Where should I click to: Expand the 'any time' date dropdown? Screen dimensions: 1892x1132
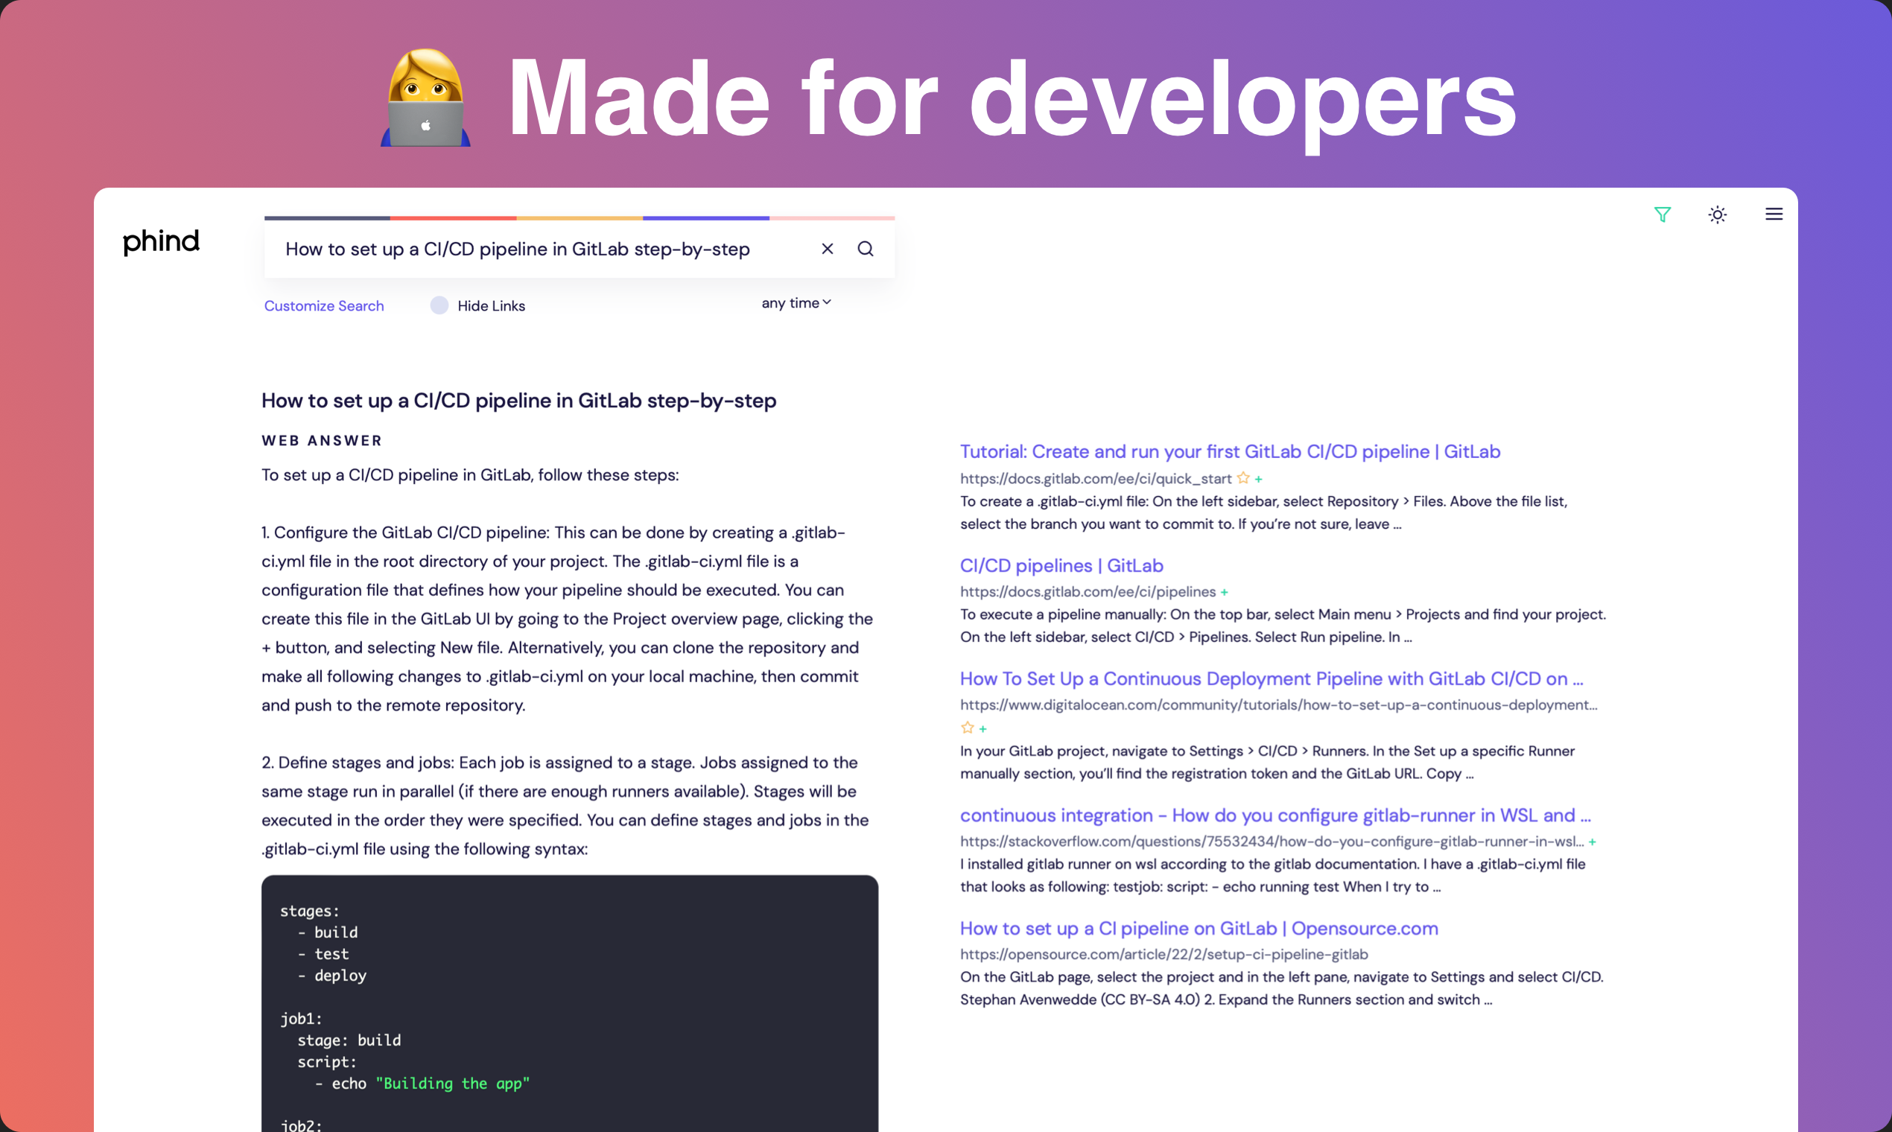796,303
